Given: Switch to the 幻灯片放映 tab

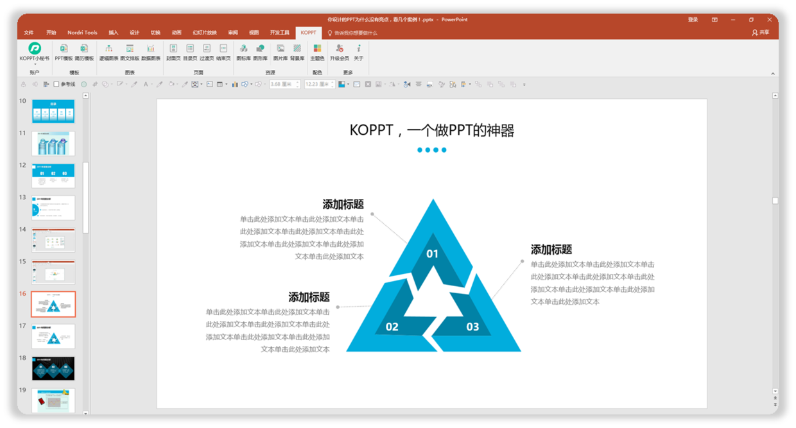Looking at the screenshot, I should pos(205,33).
